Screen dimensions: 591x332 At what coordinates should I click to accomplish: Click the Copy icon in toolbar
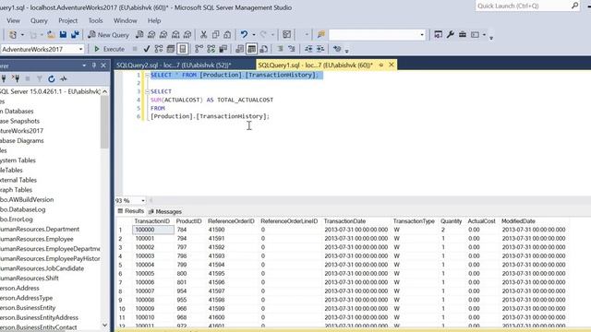tap(215, 35)
